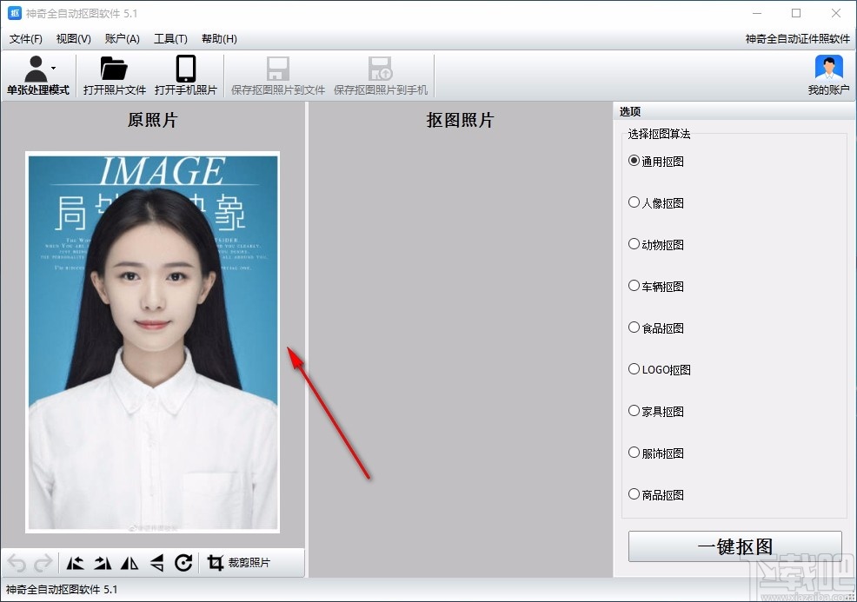Click status bar text 神奇全自动抠图软件 5.1
This screenshot has height=602, width=857.
(x=62, y=590)
